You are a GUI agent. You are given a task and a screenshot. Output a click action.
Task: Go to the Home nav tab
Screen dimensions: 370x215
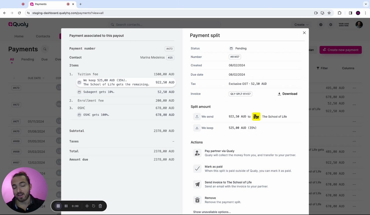19,36
